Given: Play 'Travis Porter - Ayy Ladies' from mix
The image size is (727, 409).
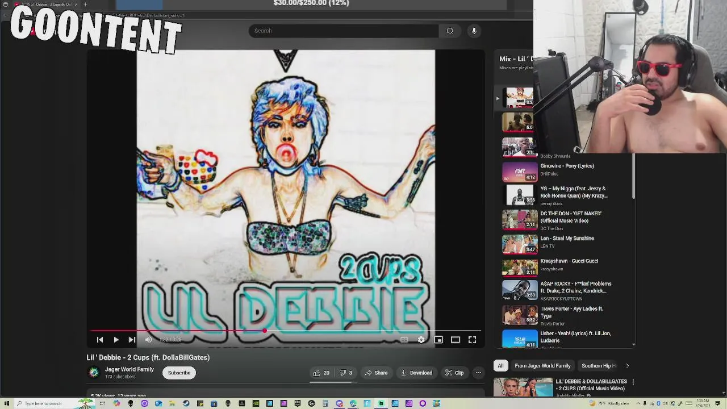Looking at the screenshot, I should pyautogui.click(x=571, y=312).
